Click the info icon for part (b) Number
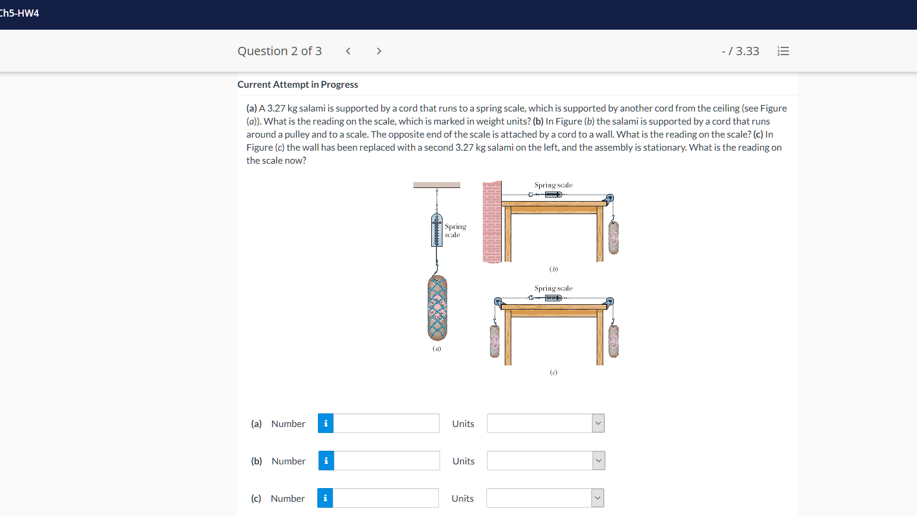Image resolution: width=917 pixels, height=516 pixels. (x=325, y=460)
